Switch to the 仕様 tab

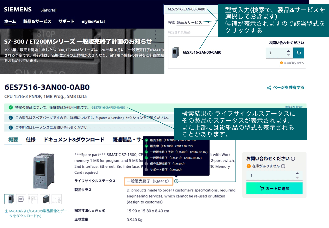click(30, 140)
